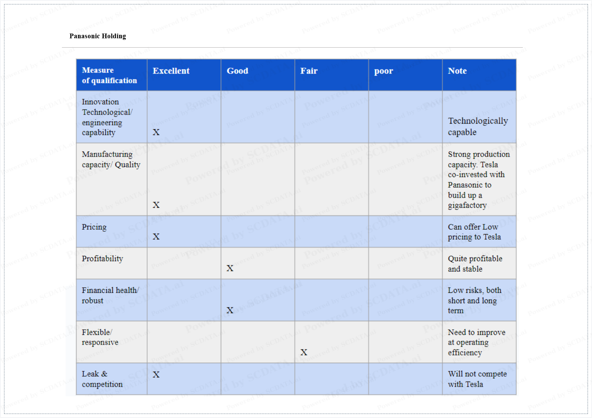Click the 'Innovation Technological/ engineering capability' cell
Image resolution: width=592 pixels, height=418 pixels.
click(x=112, y=117)
